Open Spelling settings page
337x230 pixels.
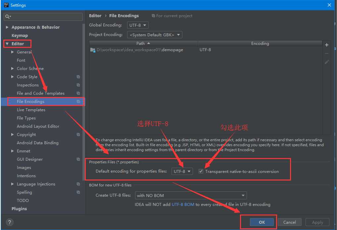pyautogui.click(x=24, y=192)
